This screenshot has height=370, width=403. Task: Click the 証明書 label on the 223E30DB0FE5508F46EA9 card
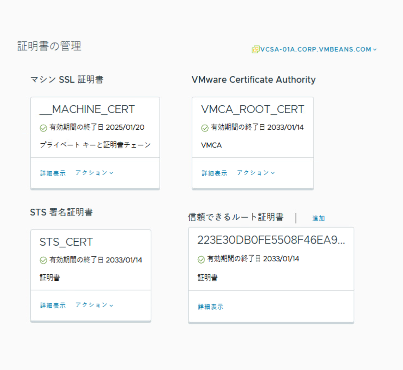point(208,278)
